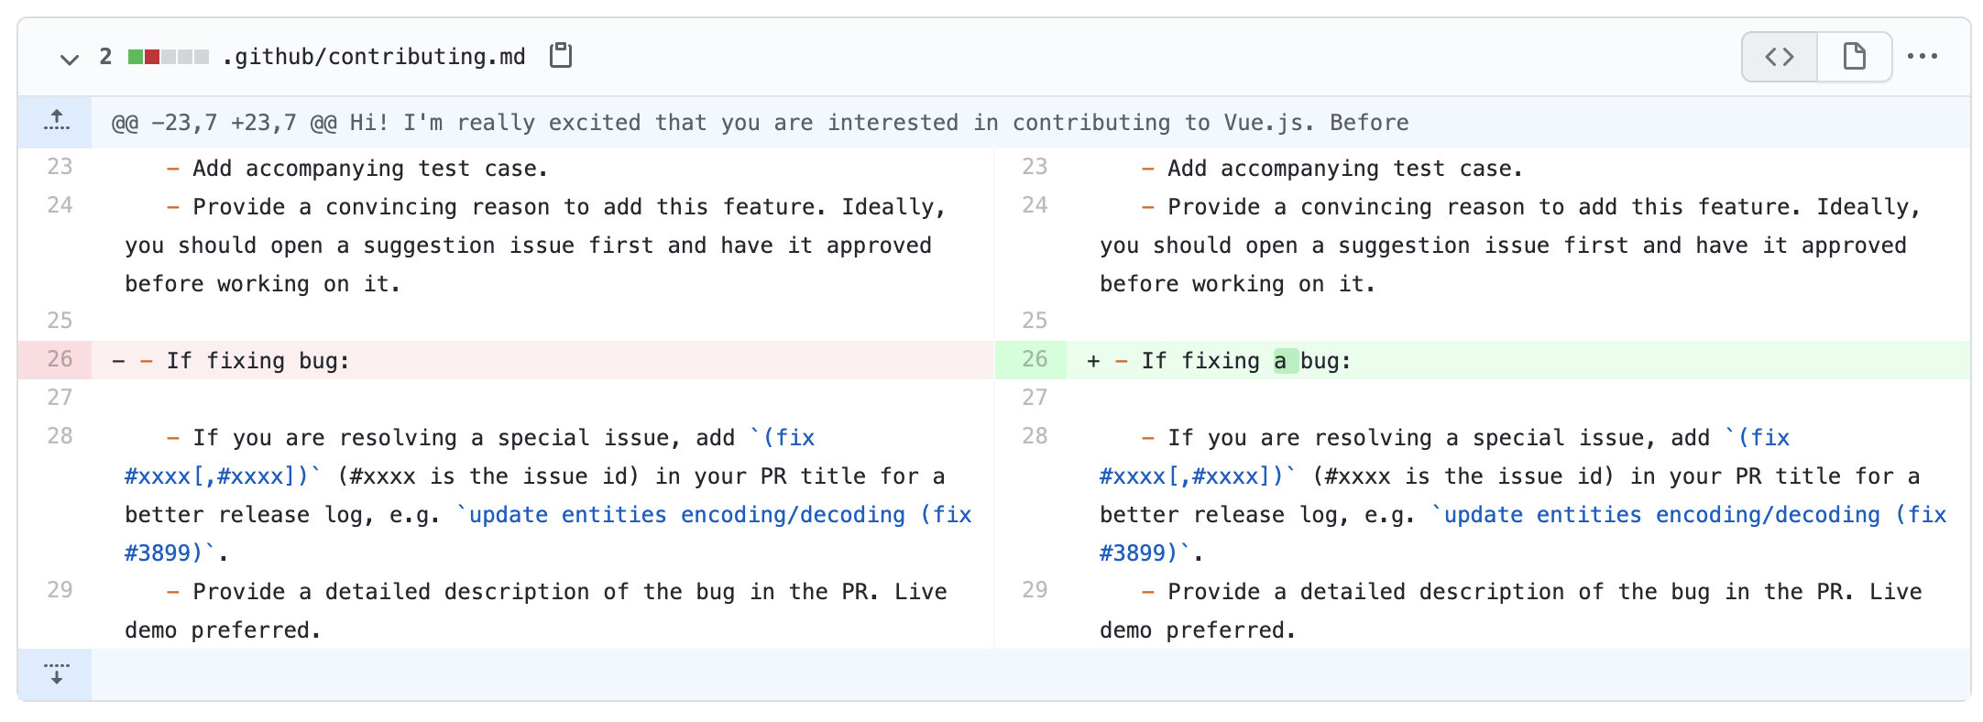Click right code span '#xxxx[,#xxxx])`'
The width and height of the screenshot is (1983, 722).
coord(1198,476)
